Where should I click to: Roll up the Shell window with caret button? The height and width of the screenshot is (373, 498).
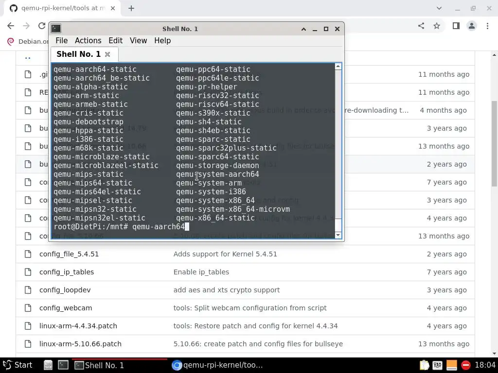[x=303, y=29]
